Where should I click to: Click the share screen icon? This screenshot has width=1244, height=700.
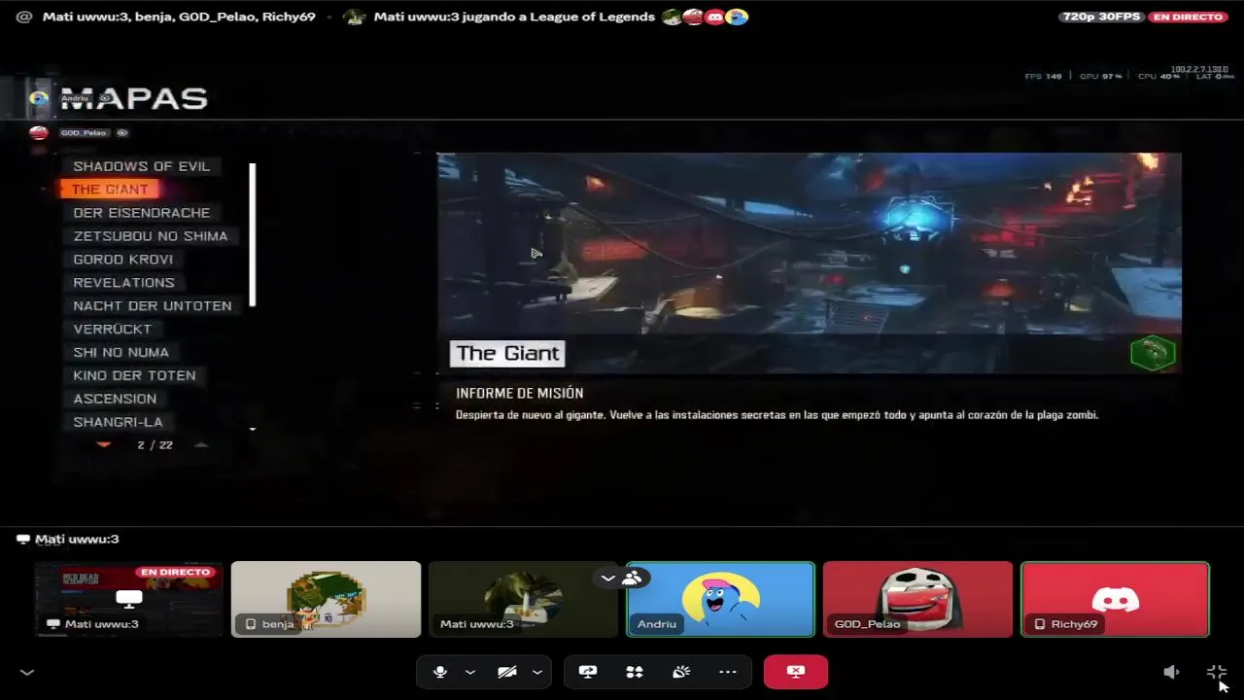[588, 672]
